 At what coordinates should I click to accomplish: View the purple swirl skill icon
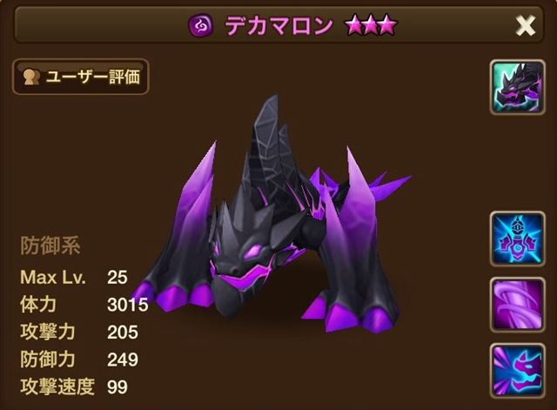tap(517, 305)
